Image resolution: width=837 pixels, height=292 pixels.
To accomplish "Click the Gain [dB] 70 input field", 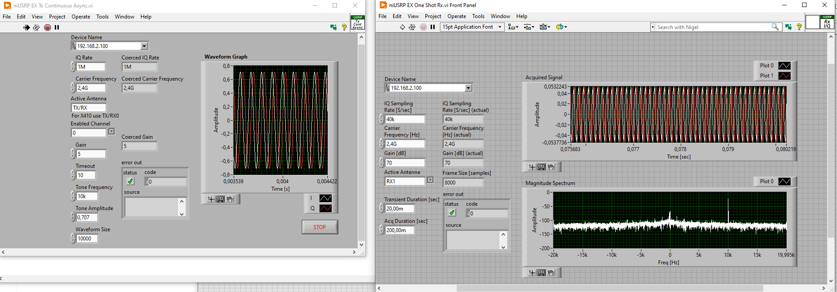I will click(405, 163).
